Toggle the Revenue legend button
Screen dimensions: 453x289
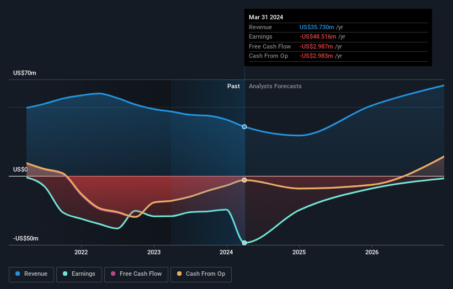[x=31, y=274]
